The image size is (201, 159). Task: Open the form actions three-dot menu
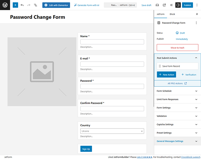pos(196,23)
